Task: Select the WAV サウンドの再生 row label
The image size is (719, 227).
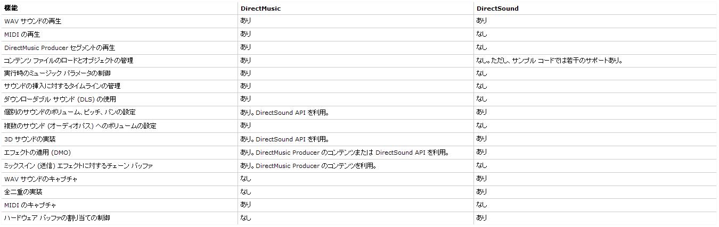Action: (x=32, y=21)
